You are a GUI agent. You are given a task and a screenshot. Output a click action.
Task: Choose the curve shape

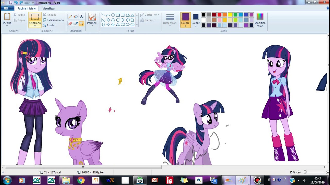108,15
